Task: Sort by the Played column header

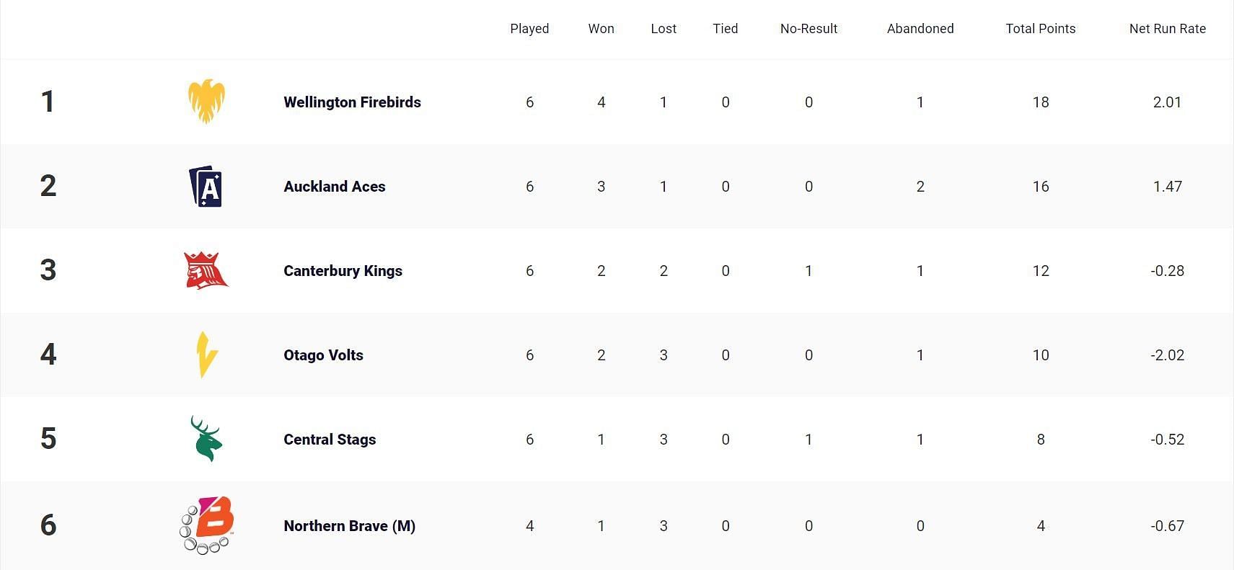Action: 529,29
